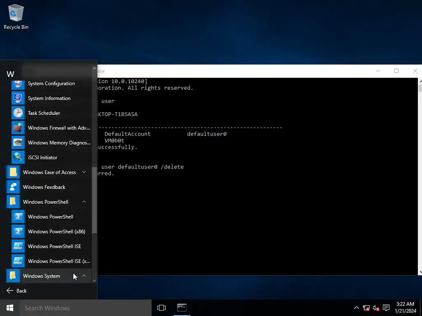422x316 pixels.
Task: Launch System Configuration from the list
Action: pyautogui.click(x=51, y=84)
